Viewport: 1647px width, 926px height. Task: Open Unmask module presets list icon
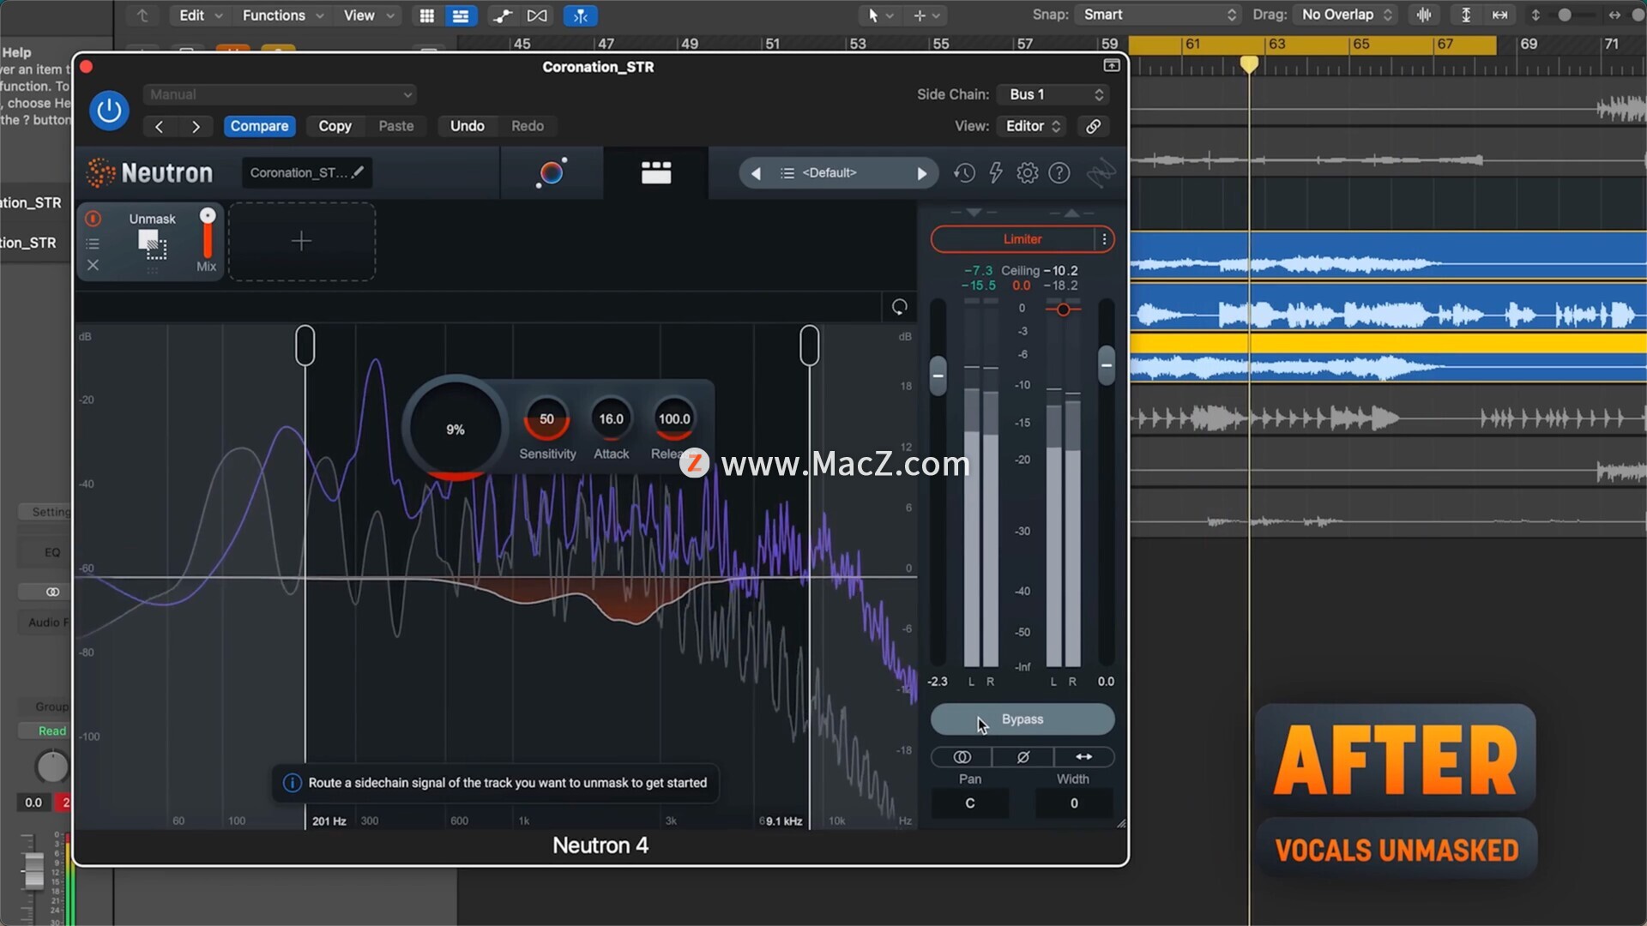tap(93, 244)
